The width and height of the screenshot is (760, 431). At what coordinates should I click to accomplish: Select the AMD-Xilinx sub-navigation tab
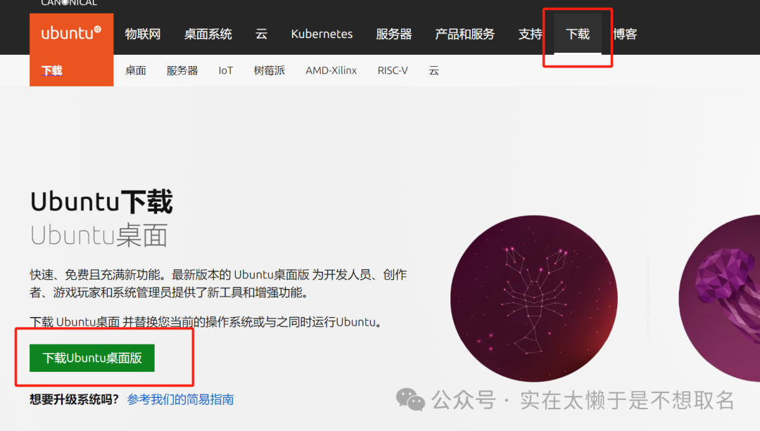[x=331, y=70]
